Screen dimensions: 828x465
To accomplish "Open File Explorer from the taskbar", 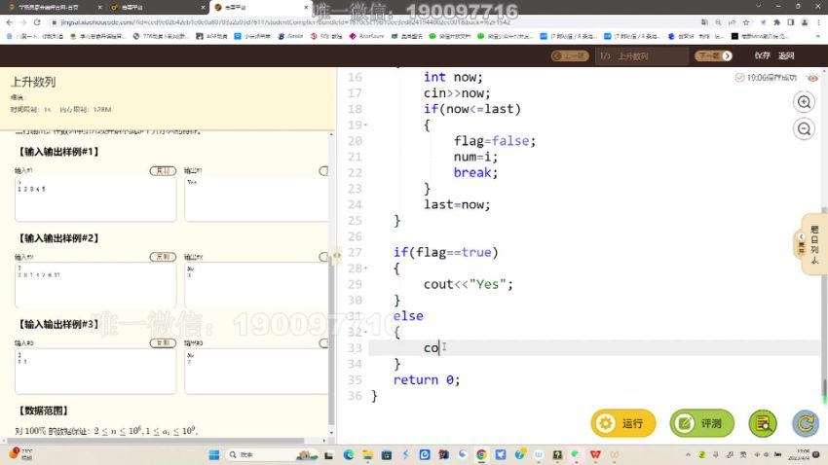I will 367,454.
